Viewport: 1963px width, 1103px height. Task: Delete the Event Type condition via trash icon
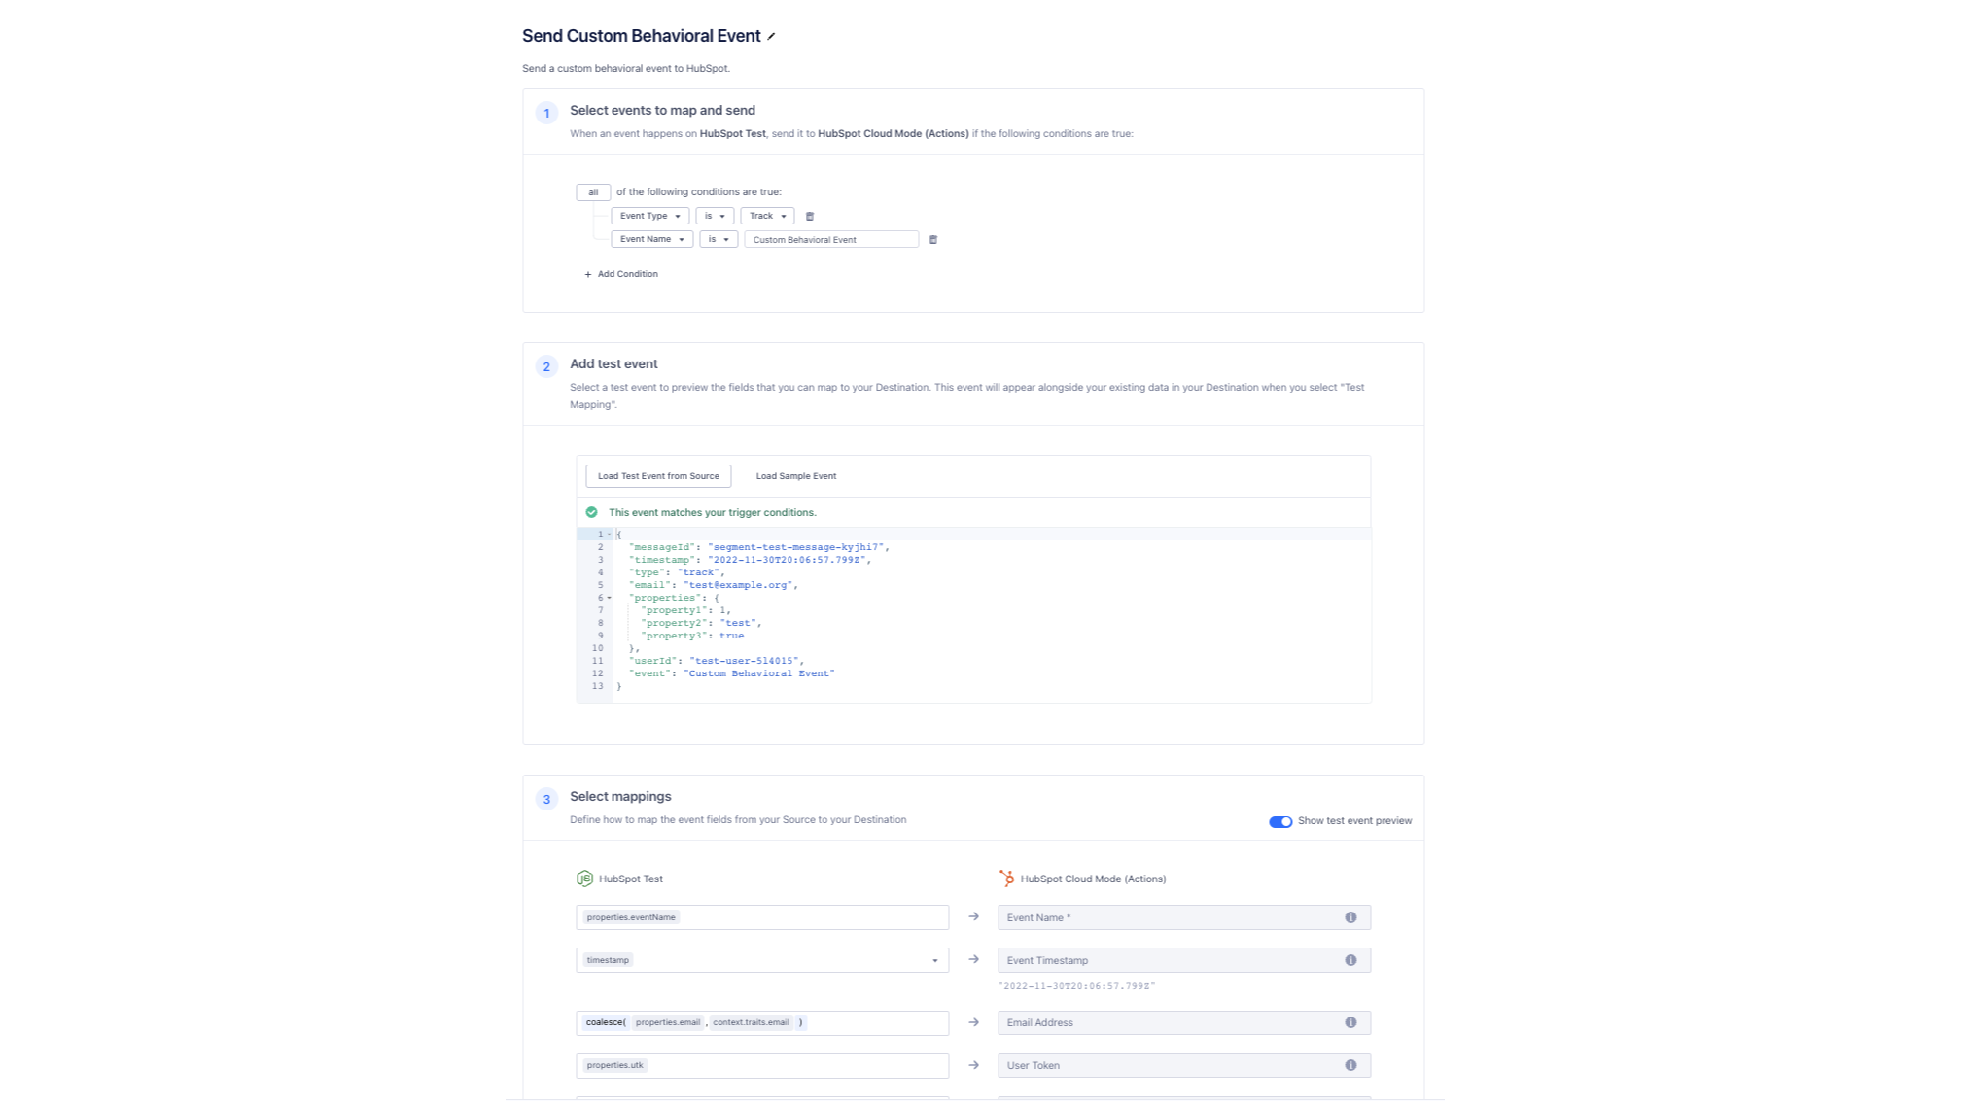(811, 216)
